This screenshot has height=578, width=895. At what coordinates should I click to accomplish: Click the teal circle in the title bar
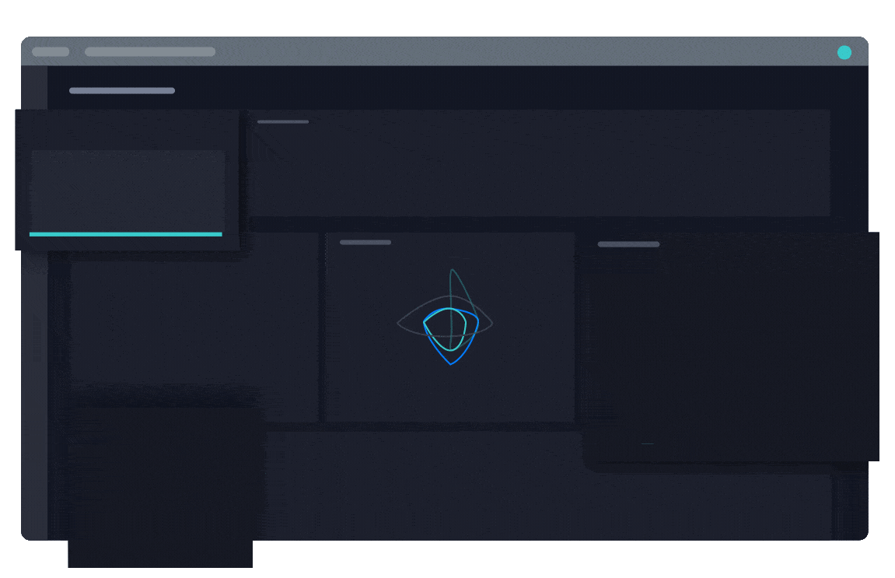point(844,53)
